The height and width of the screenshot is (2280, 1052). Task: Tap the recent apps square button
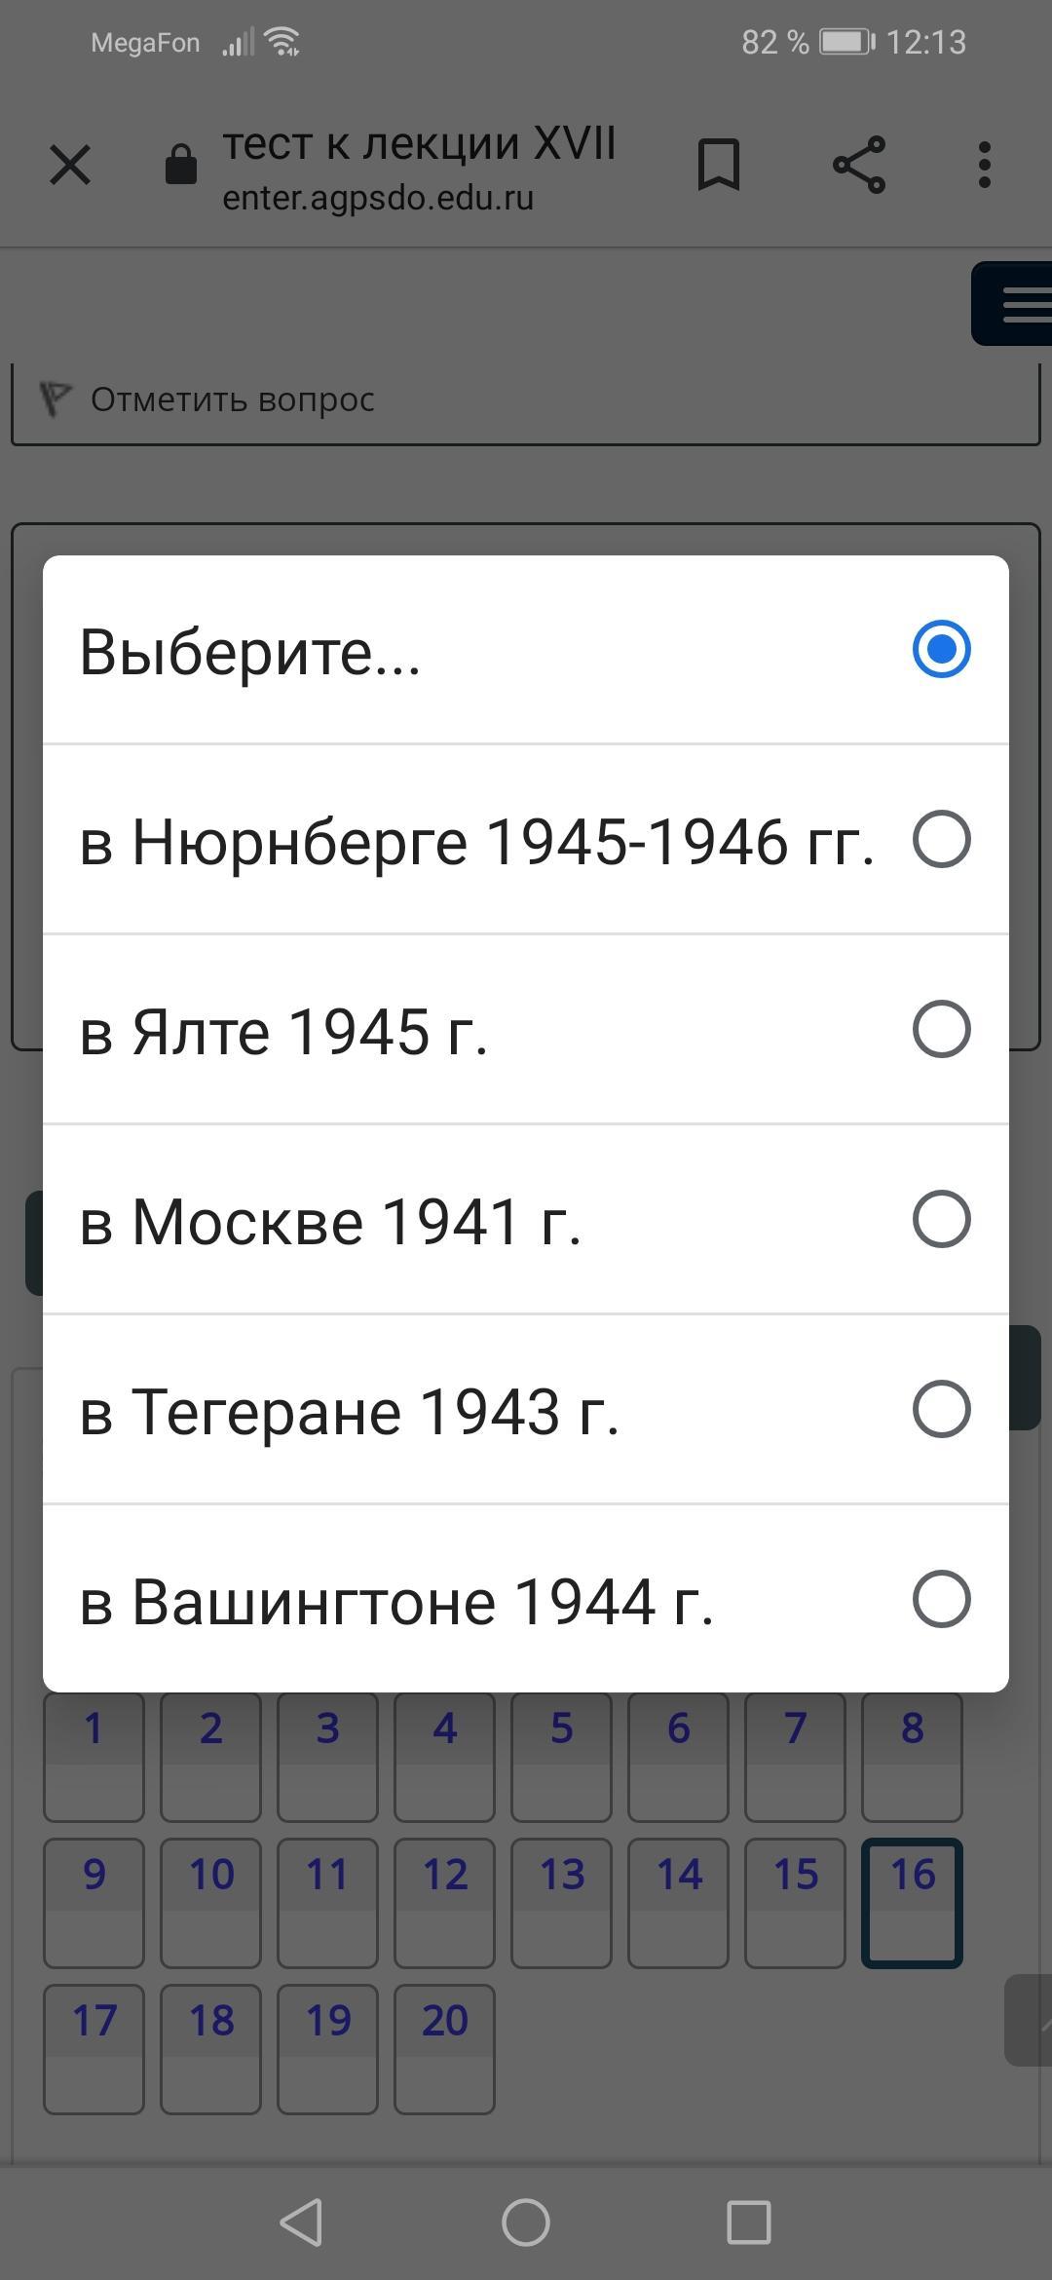[749, 2223]
